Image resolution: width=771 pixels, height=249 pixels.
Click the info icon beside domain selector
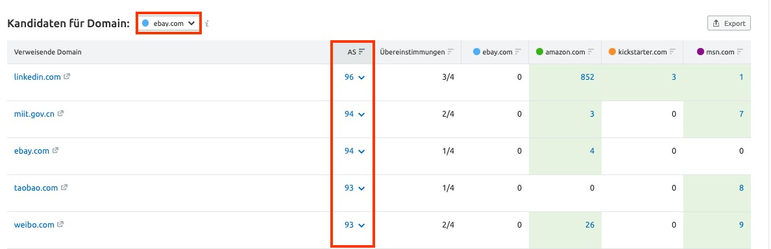tap(207, 23)
